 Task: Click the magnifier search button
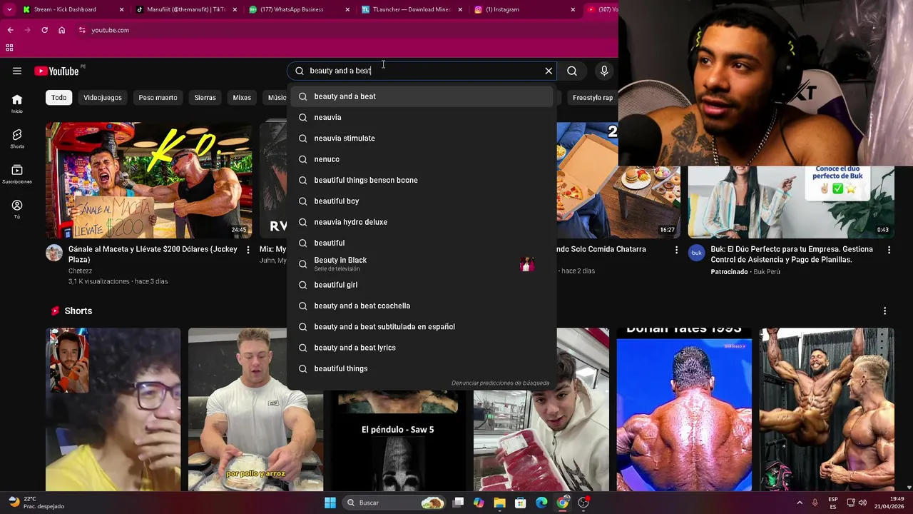pyautogui.click(x=572, y=71)
